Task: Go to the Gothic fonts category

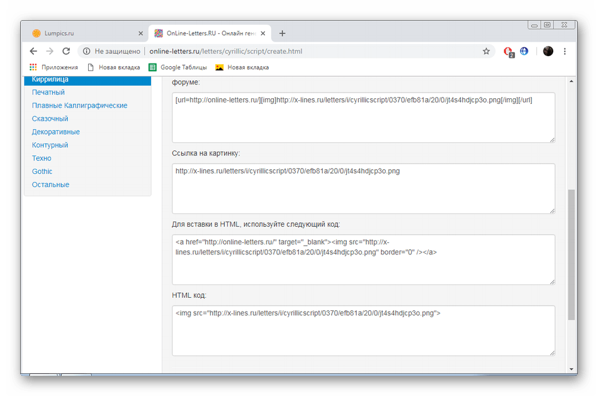Action: 42,171
